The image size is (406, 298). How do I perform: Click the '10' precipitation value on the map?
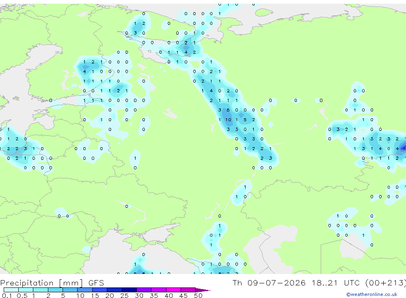pos(228,120)
